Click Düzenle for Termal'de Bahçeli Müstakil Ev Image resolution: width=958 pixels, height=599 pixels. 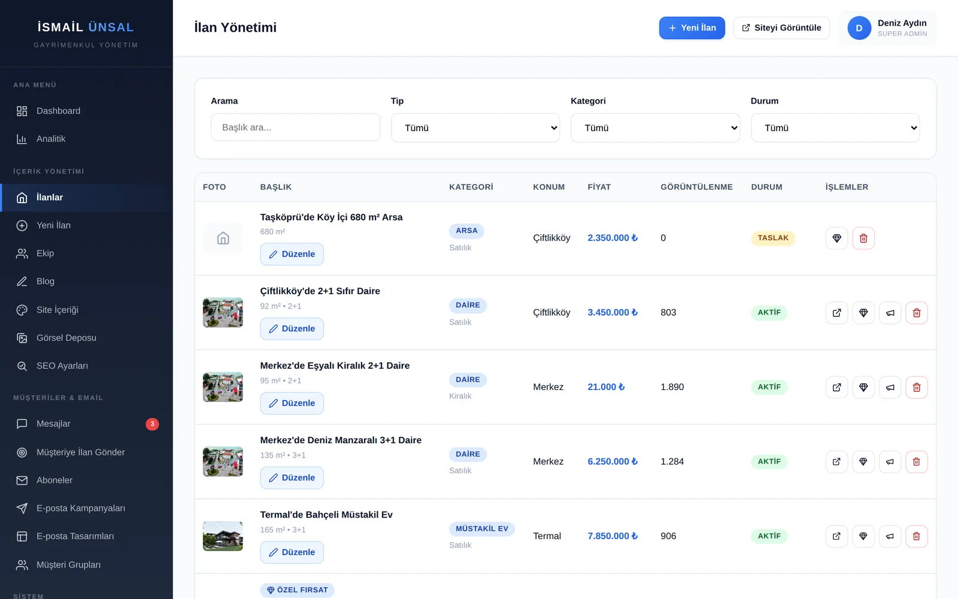pos(292,552)
